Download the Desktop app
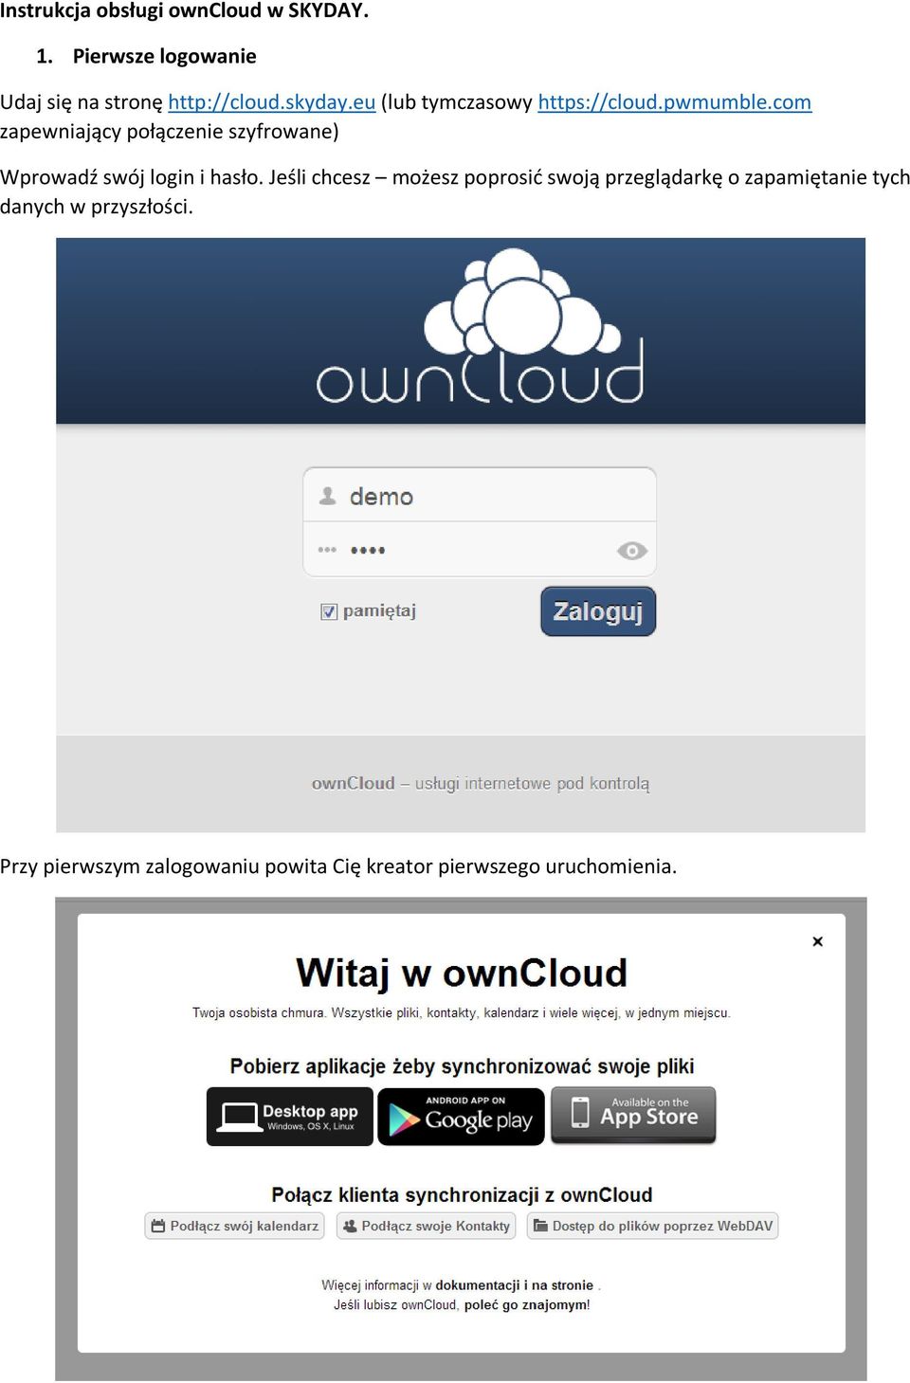This screenshot has width=910, height=1383. click(289, 1117)
